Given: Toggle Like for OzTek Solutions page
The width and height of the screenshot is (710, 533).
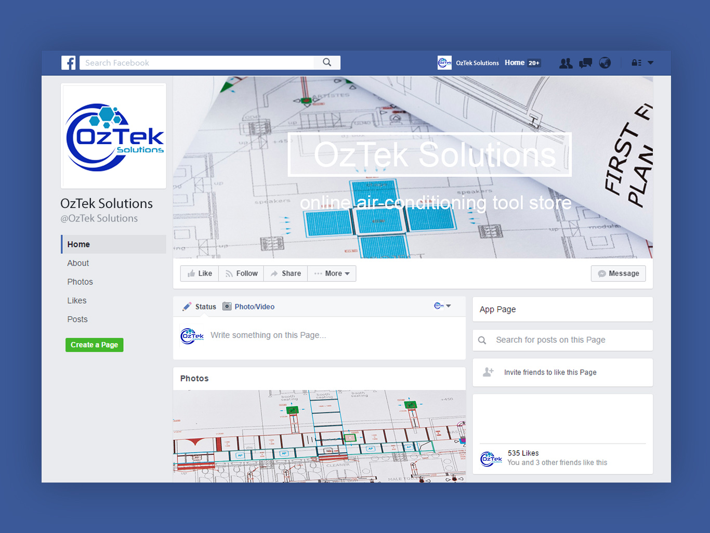Looking at the screenshot, I should pos(199,273).
